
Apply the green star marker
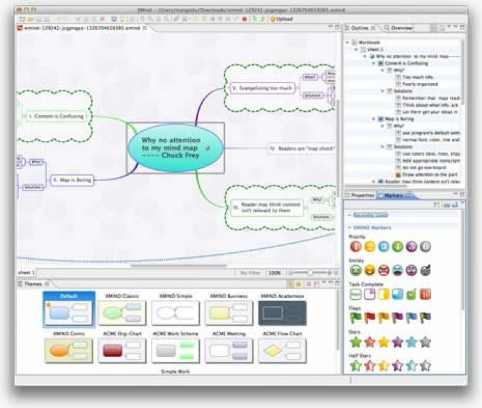[355, 342]
